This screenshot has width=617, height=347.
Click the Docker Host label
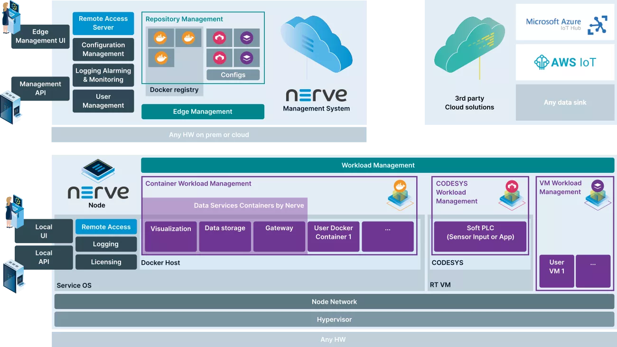tap(160, 263)
